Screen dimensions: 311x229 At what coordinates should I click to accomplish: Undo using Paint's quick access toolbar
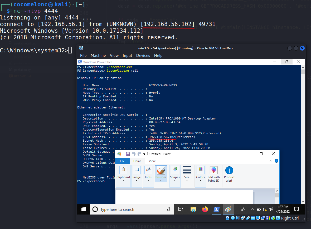pyautogui.click(x=134, y=154)
